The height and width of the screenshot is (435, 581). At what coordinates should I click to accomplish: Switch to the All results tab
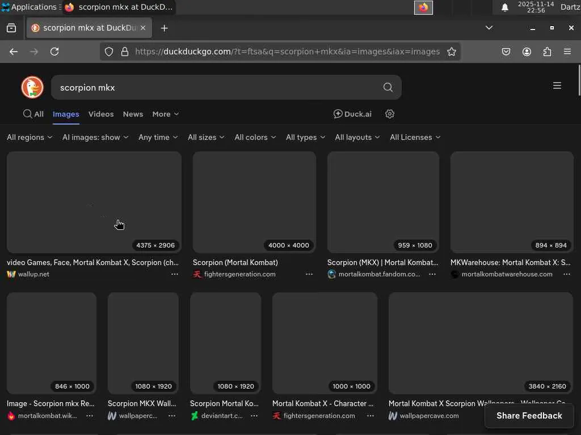pyautogui.click(x=33, y=114)
